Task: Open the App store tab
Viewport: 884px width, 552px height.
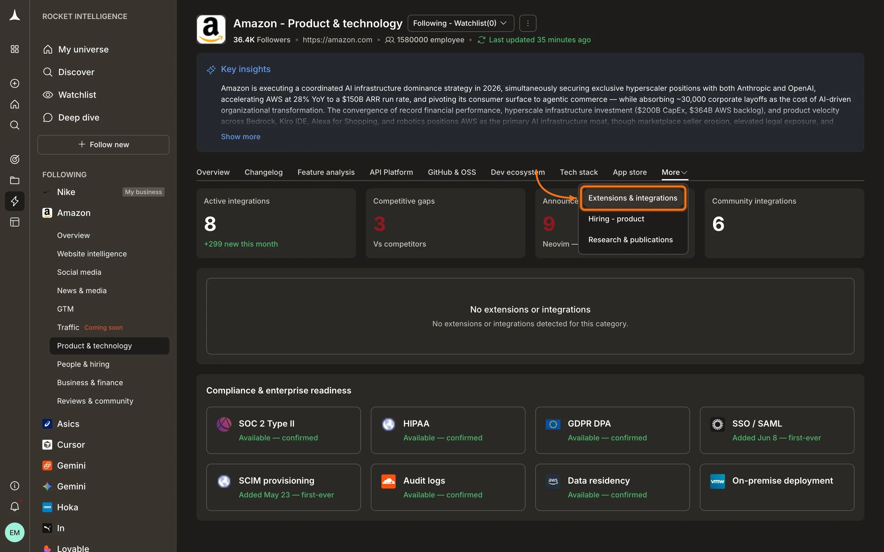Action: 630,172
